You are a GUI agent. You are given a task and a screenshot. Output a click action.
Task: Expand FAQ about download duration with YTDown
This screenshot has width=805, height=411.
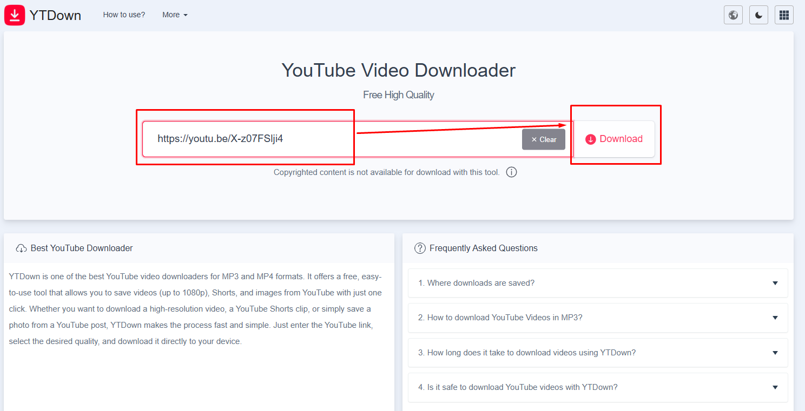(x=597, y=352)
